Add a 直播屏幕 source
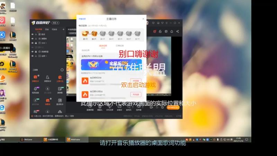The image size is (277, 156). point(90,108)
